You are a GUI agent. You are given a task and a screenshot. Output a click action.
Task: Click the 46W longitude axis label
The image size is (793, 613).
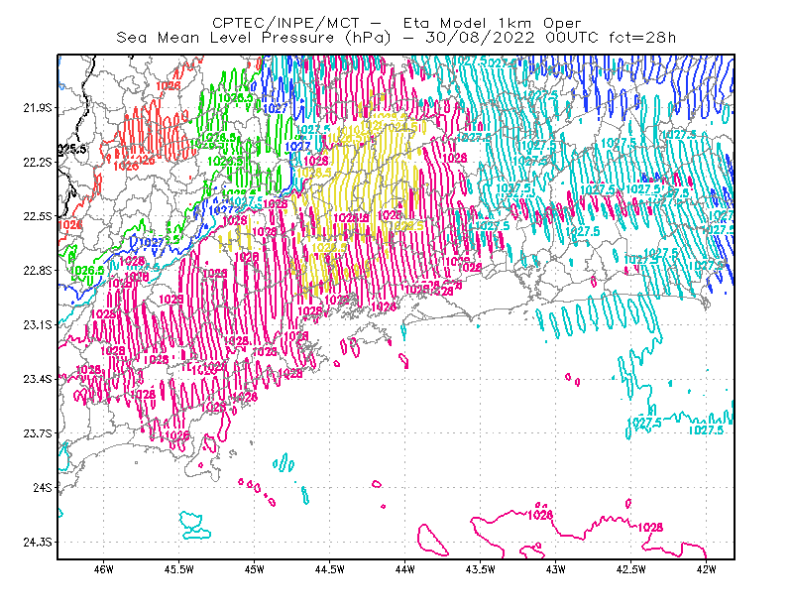click(104, 569)
